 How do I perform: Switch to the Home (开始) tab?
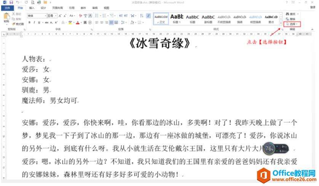click(20, 8)
